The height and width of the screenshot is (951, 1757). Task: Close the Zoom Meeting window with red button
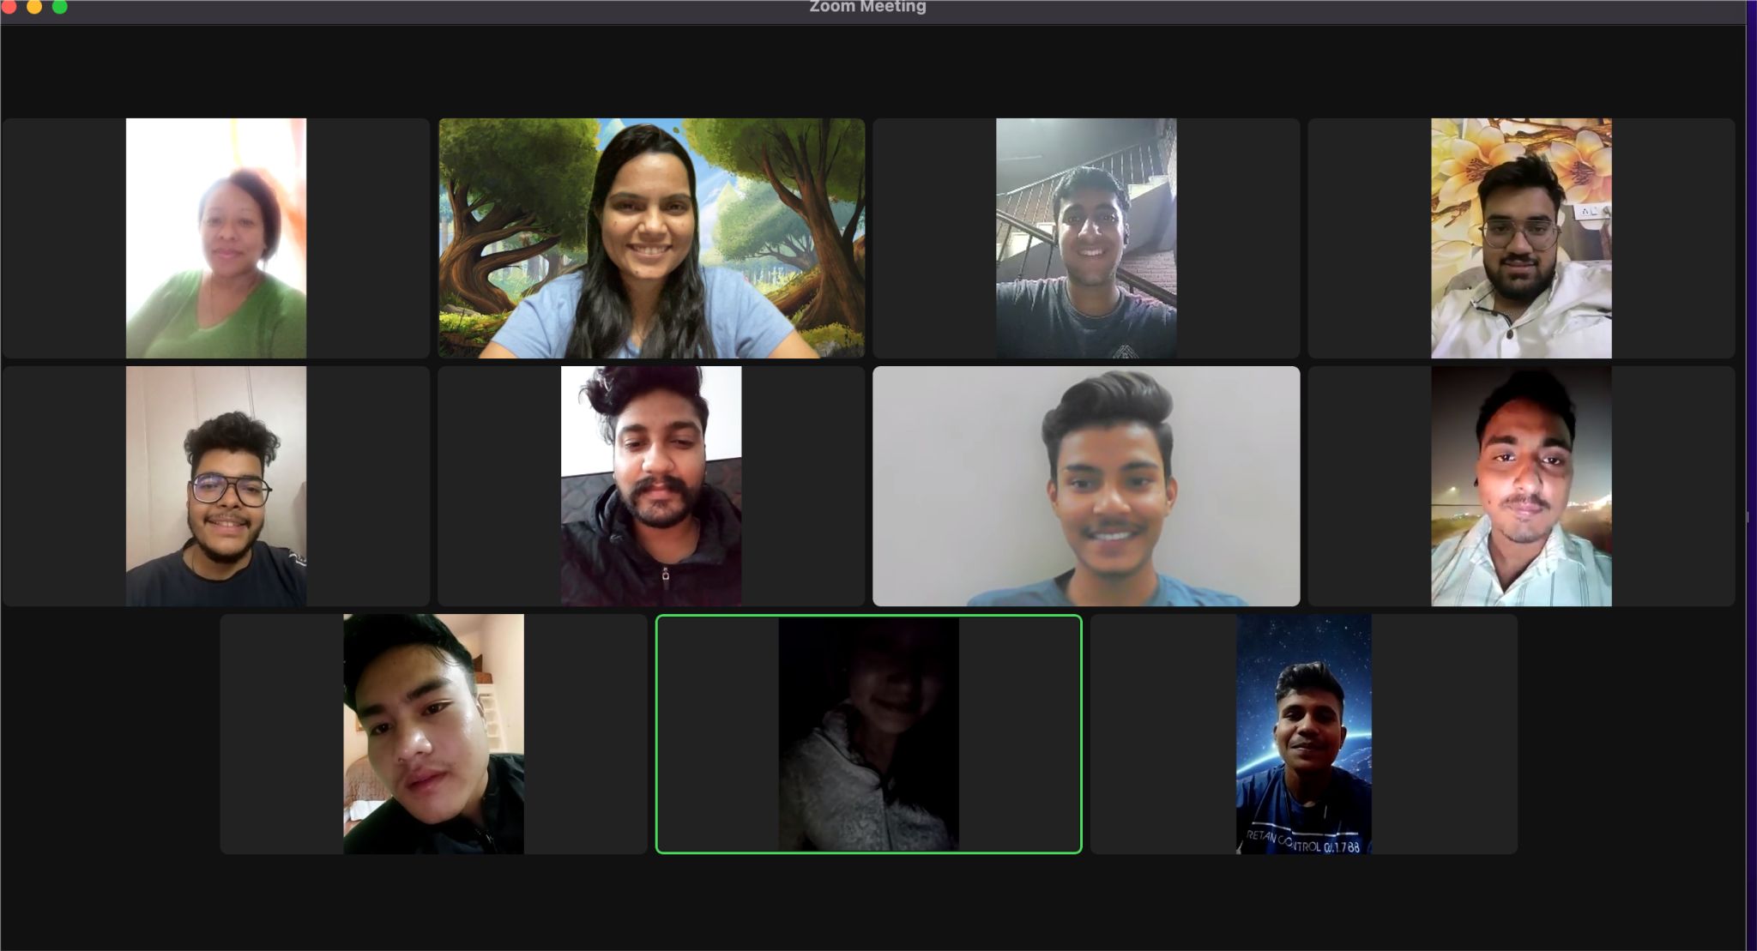point(9,6)
